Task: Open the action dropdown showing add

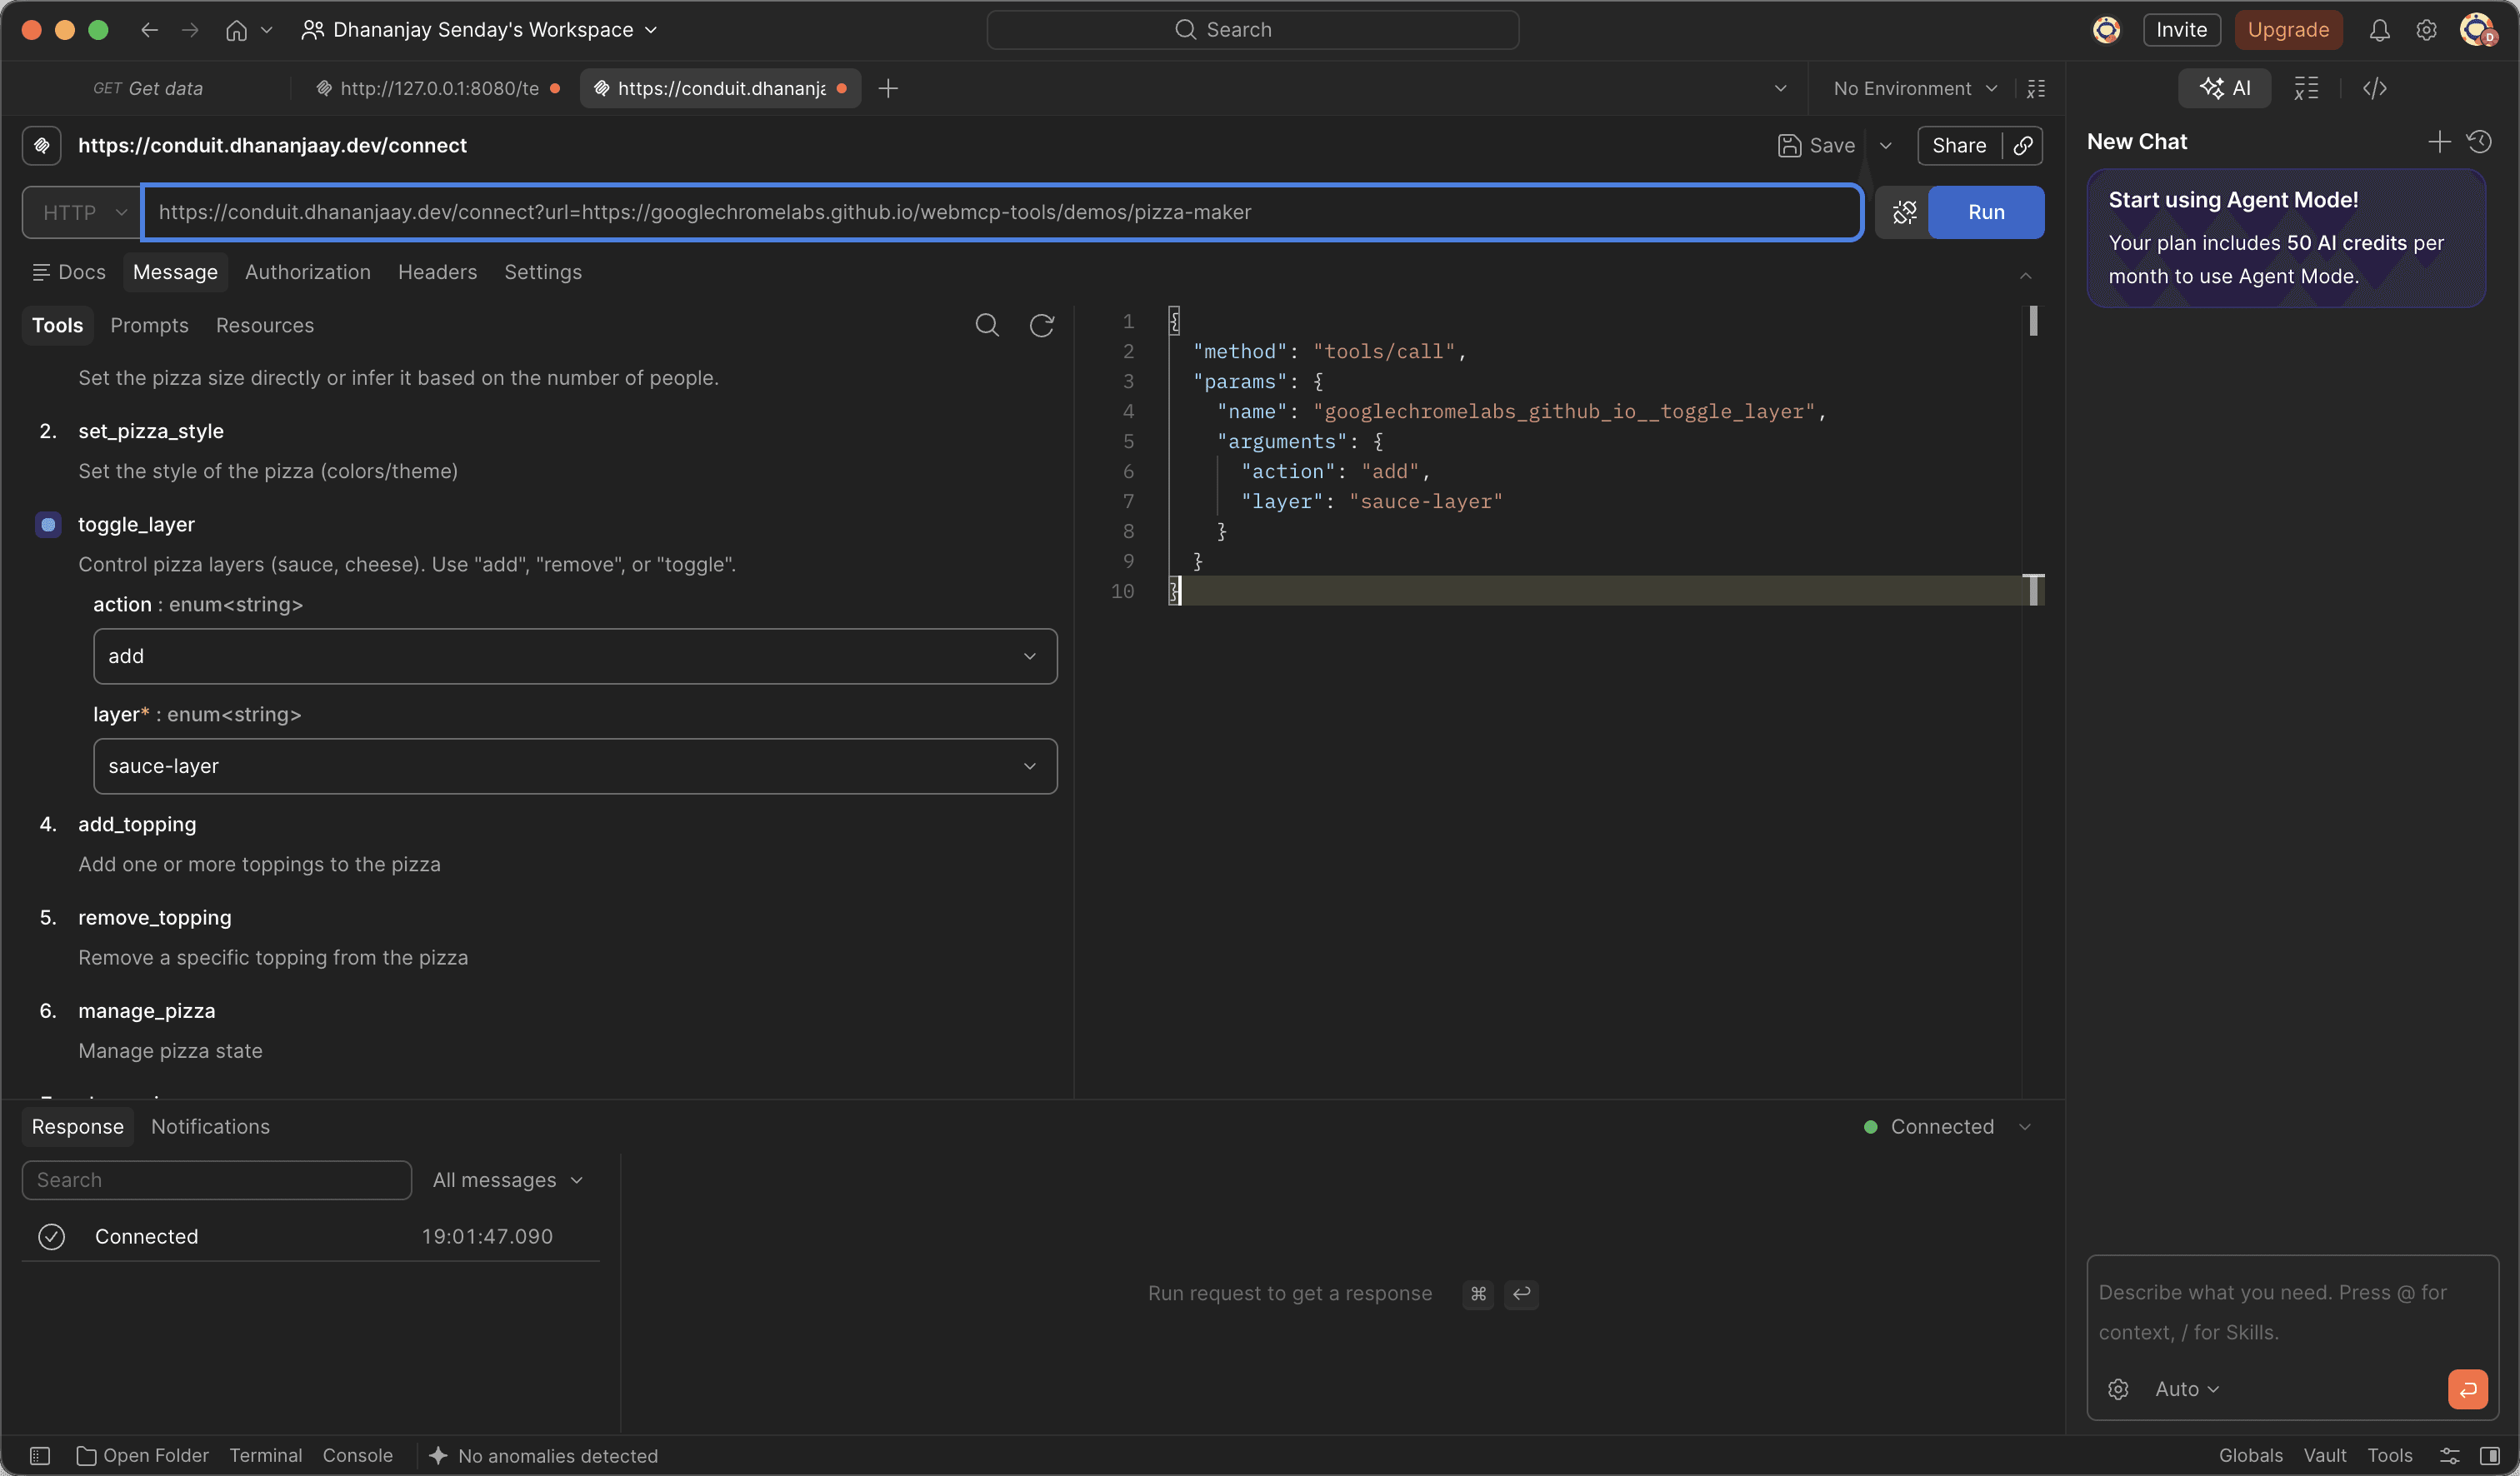Action: [x=575, y=656]
